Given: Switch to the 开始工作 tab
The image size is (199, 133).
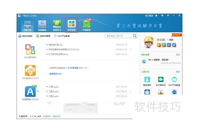Looking at the screenshot, I should (27, 26).
